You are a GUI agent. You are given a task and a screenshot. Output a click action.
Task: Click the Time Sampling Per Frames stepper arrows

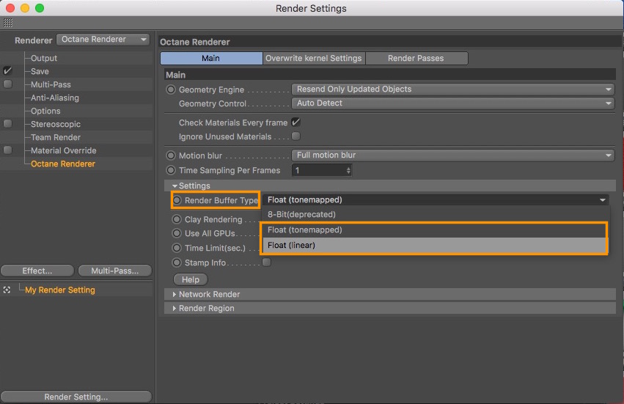pos(348,170)
